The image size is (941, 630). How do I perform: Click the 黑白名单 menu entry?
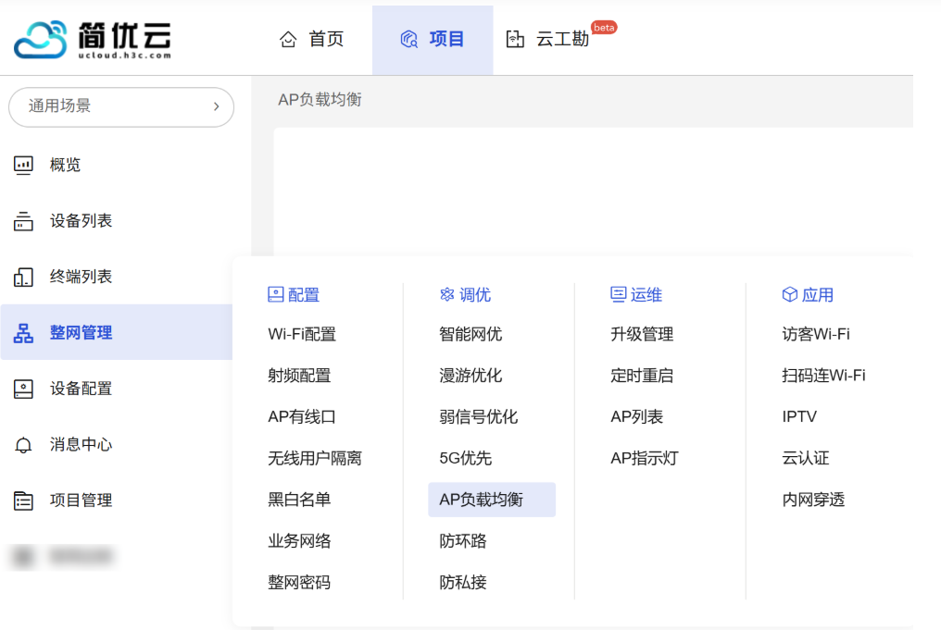[299, 500]
